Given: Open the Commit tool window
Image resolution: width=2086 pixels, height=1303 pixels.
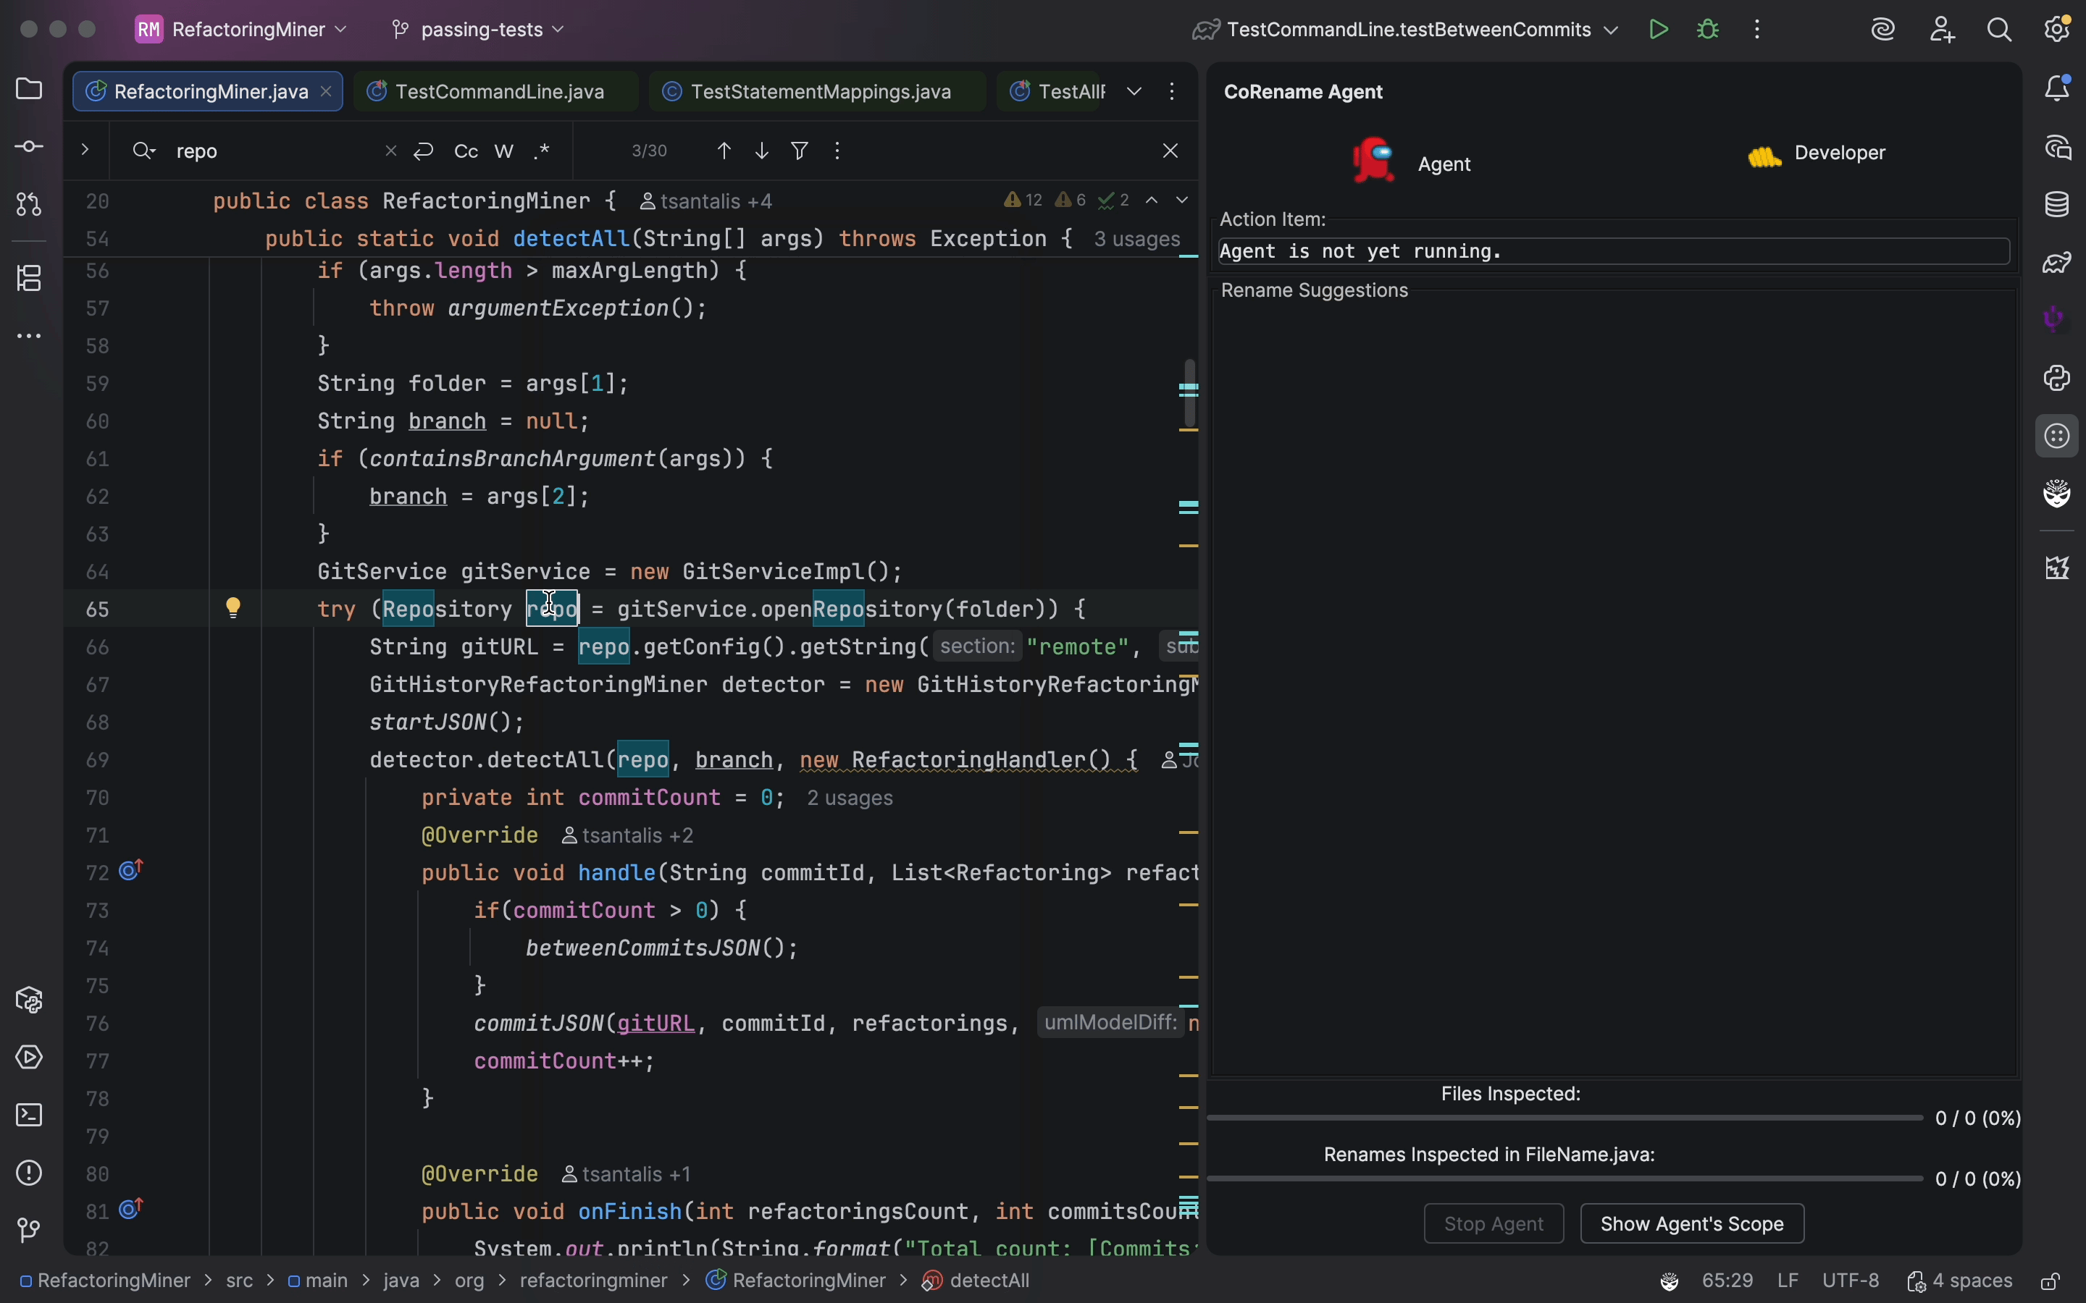Looking at the screenshot, I should (28, 148).
